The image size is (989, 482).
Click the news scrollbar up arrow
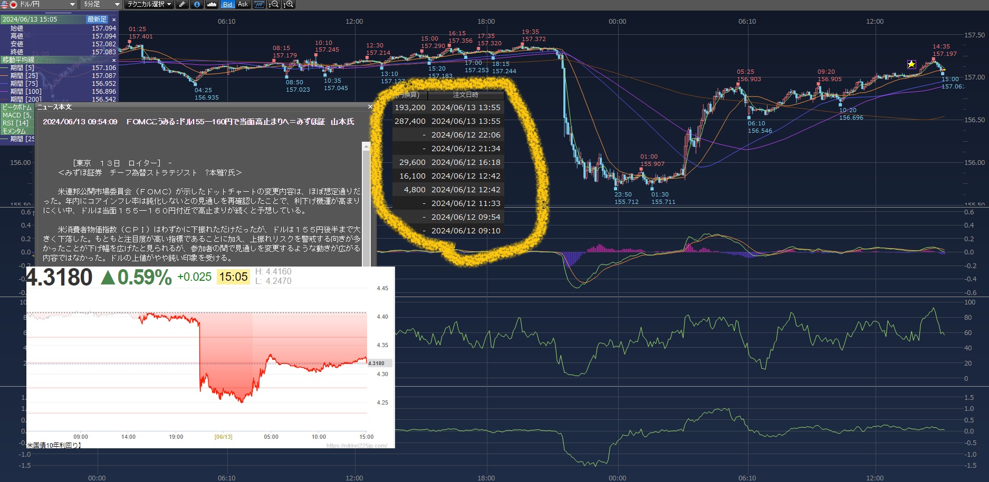pyautogui.click(x=366, y=146)
